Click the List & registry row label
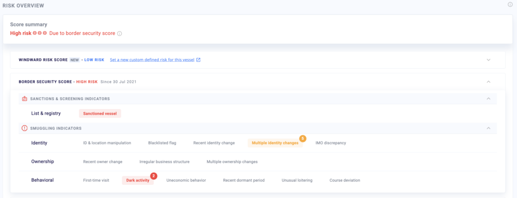 click(x=46, y=114)
